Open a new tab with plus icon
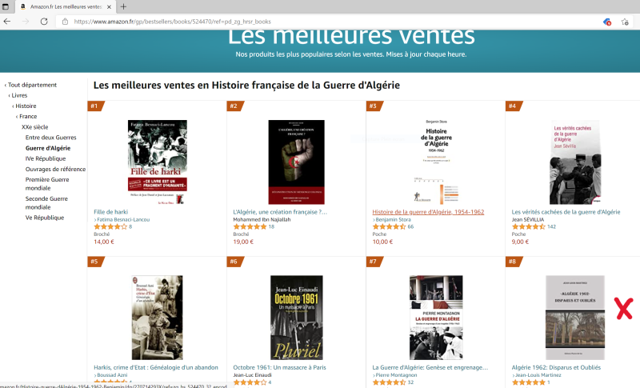This screenshot has width=640, height=388. [x=123, y=6]
